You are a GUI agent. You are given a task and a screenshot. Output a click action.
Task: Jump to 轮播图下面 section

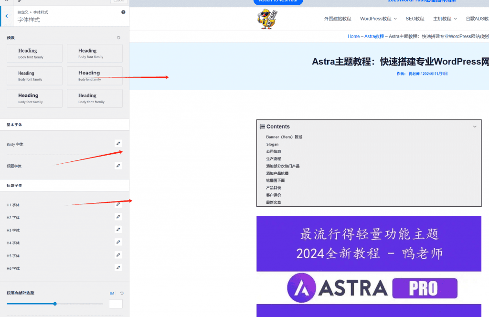point(276,180)
